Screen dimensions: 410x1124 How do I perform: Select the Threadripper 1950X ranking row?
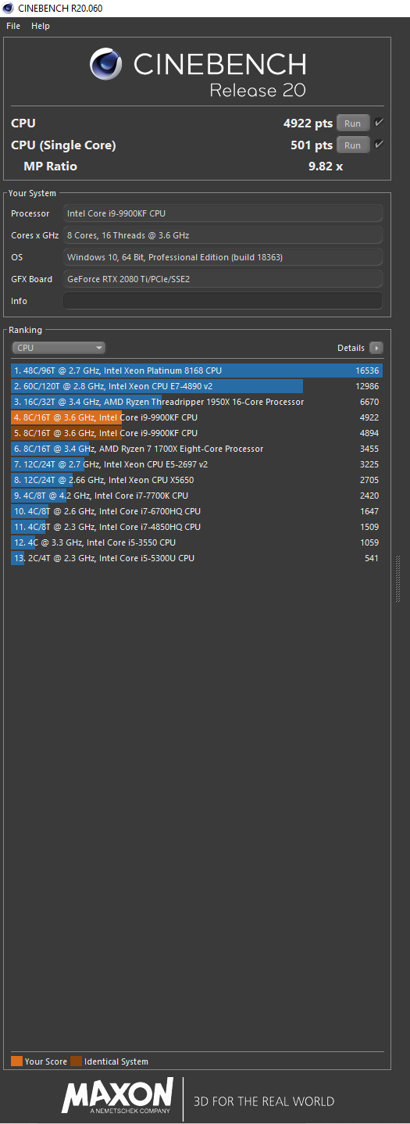coord(197,402)
